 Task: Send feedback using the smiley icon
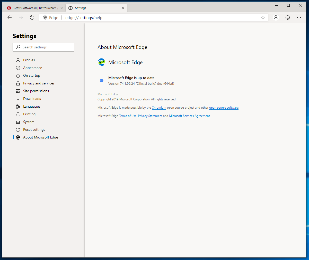tap(288, 18)
